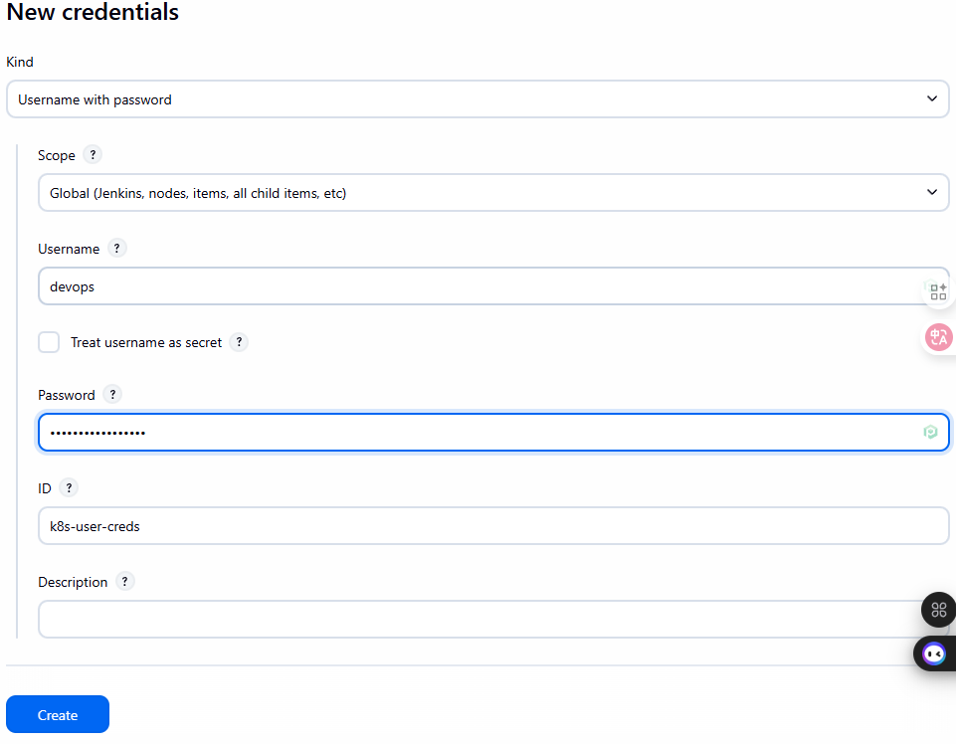This screenshot has height=744, width=956.
Task: Show help for the ID field
Action: [69, 488]
